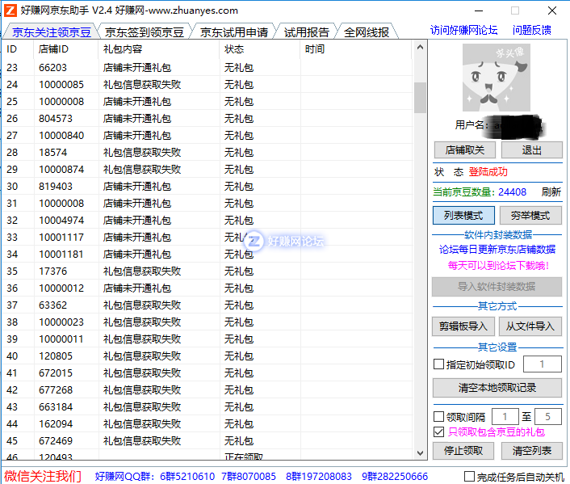Click the 退出 logout button
Screen dimensions: 570x484
[532, 150]
